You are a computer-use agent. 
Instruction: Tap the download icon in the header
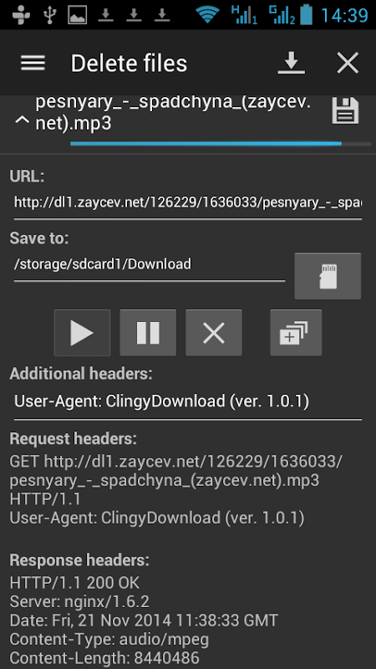click(x=291, y=64)
